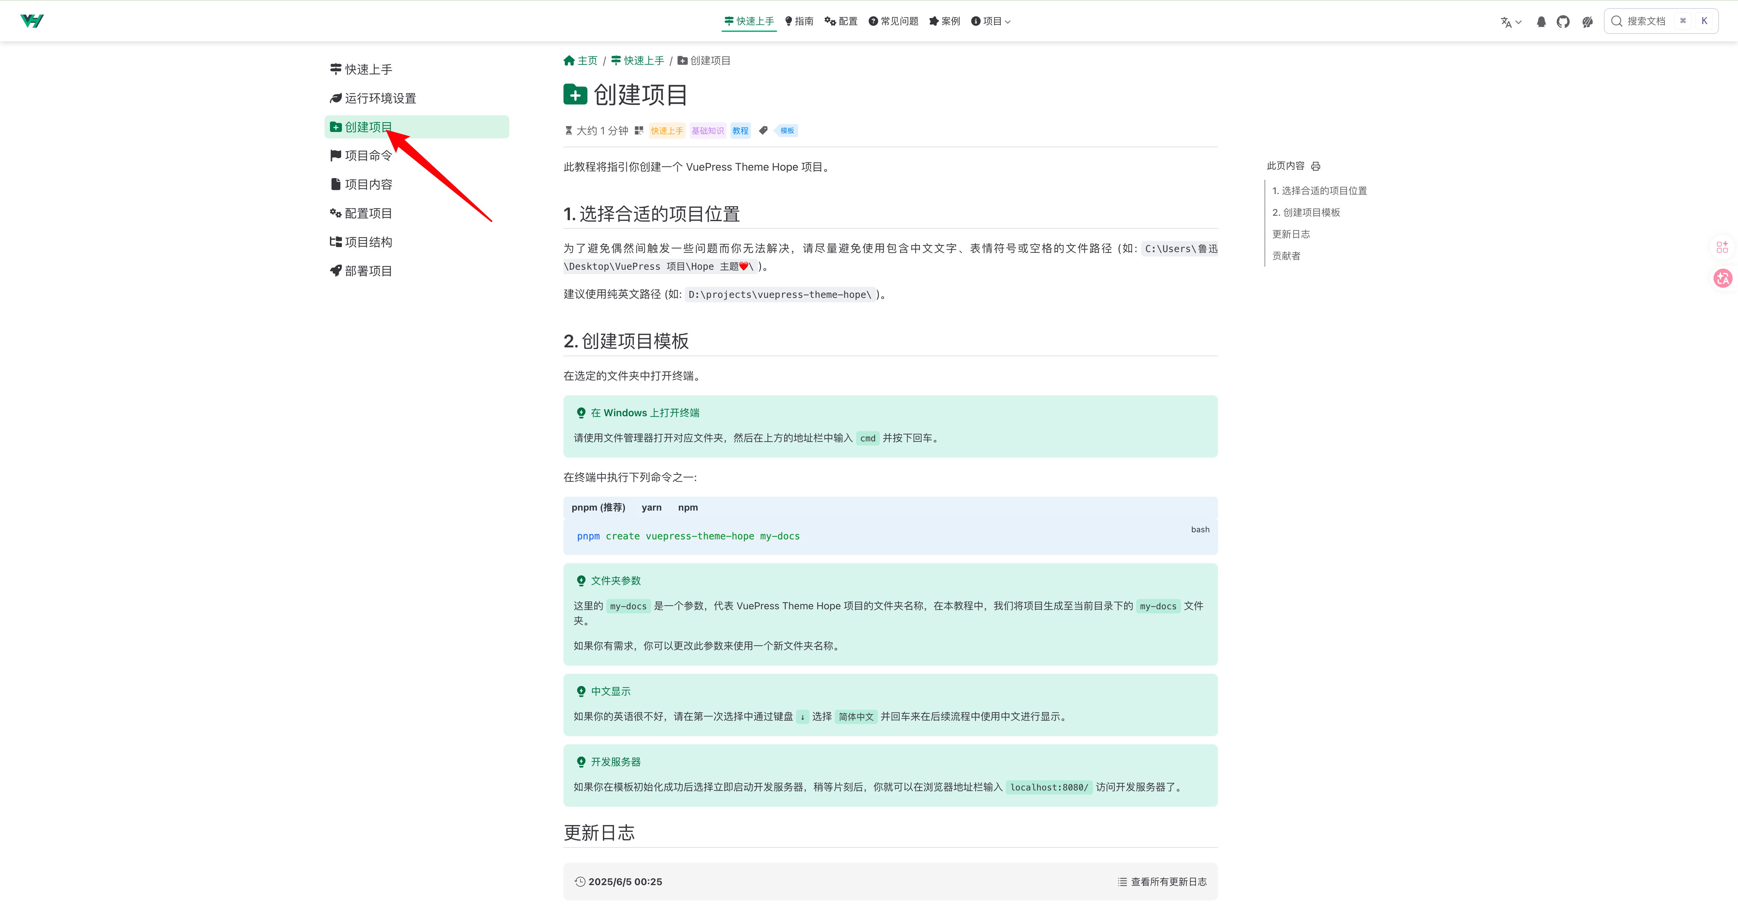Click the 更新日志 section heading
The width and height of the screenshot is (1738, 918).
click(599, 833)
